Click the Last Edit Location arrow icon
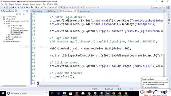Screen dimensions: 171x96 click(x=88, y=7)
